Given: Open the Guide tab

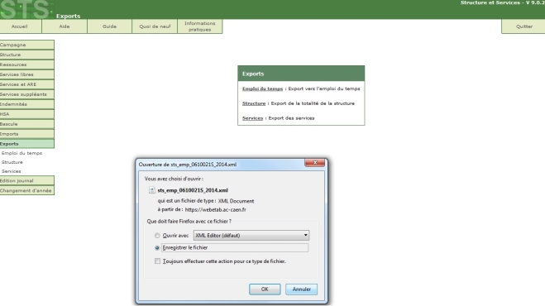Looking at the screenshot, I should point(109,26).
